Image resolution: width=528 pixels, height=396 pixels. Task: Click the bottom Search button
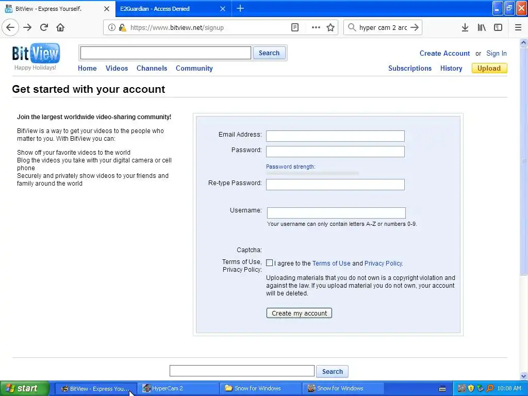pos(333,371)
